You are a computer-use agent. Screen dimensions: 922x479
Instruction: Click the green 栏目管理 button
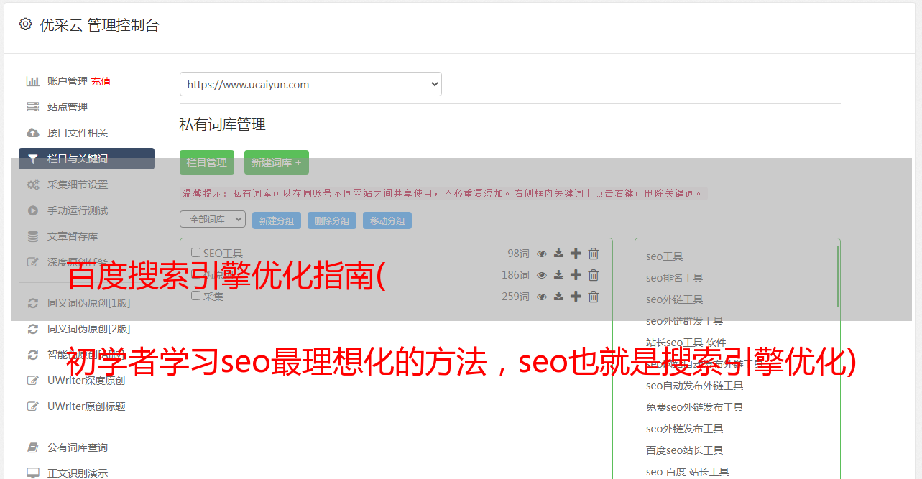tap(207, 162)
